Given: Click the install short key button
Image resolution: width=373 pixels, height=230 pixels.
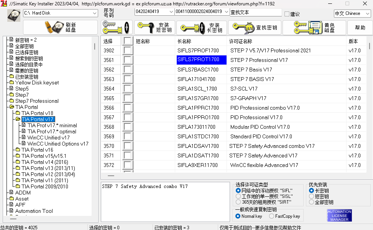Looking at the screenshot, I should click(x=154, y=27).
